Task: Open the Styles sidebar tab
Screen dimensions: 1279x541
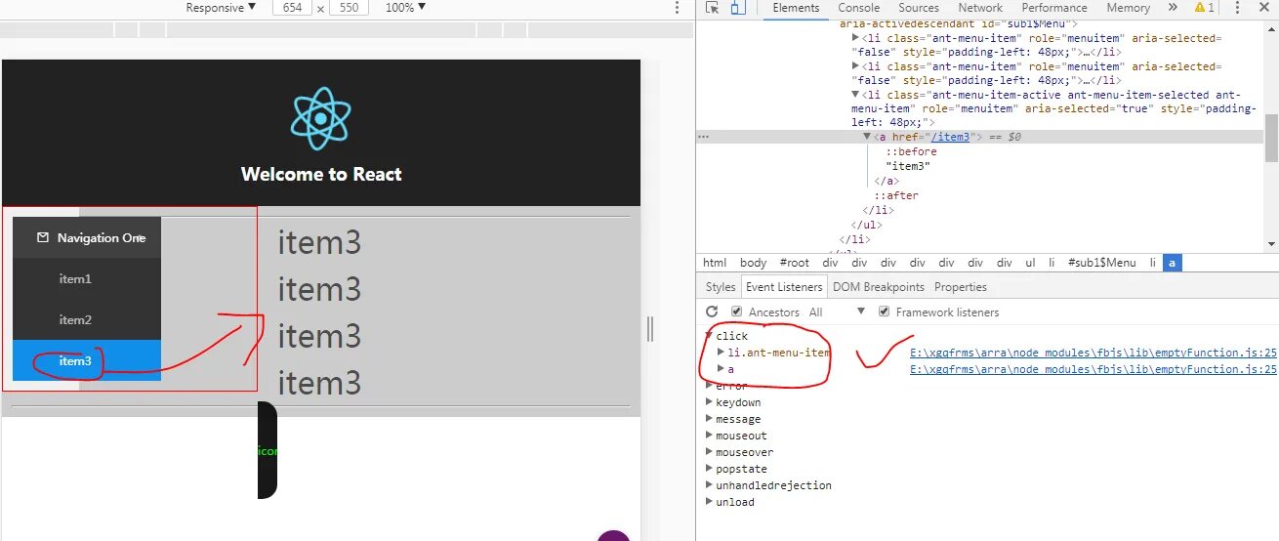Action: pos(721,287)
